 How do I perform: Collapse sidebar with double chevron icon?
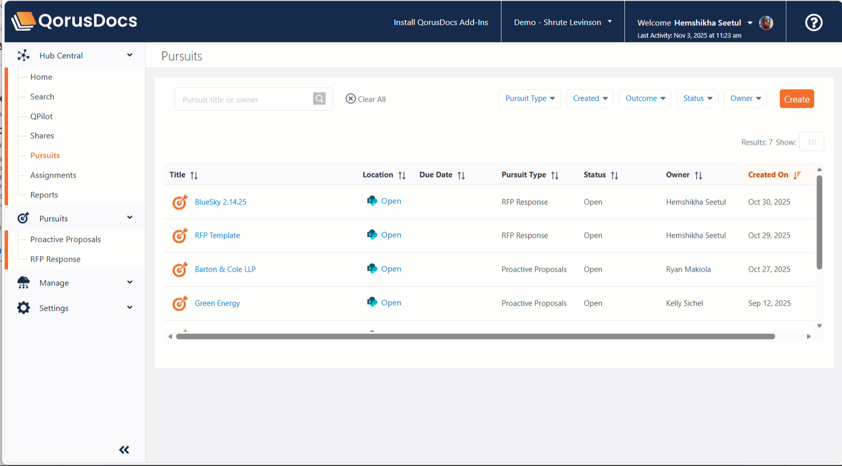pyautogui.click(x=124, y=450)
